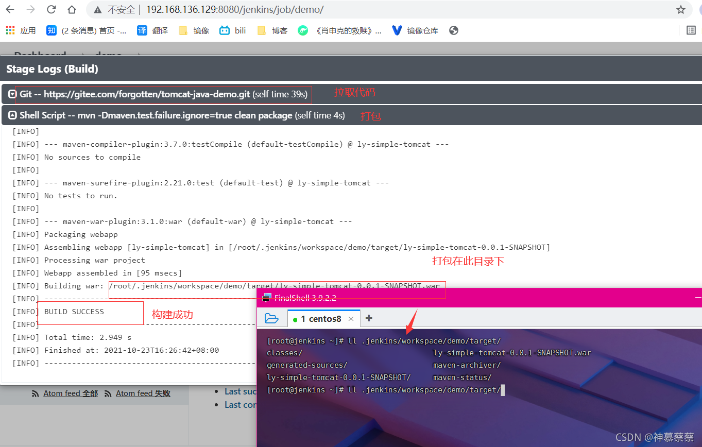Open the 镜像 bookmark folder
This screenshot has height=447, width=702.
(194, 30)
